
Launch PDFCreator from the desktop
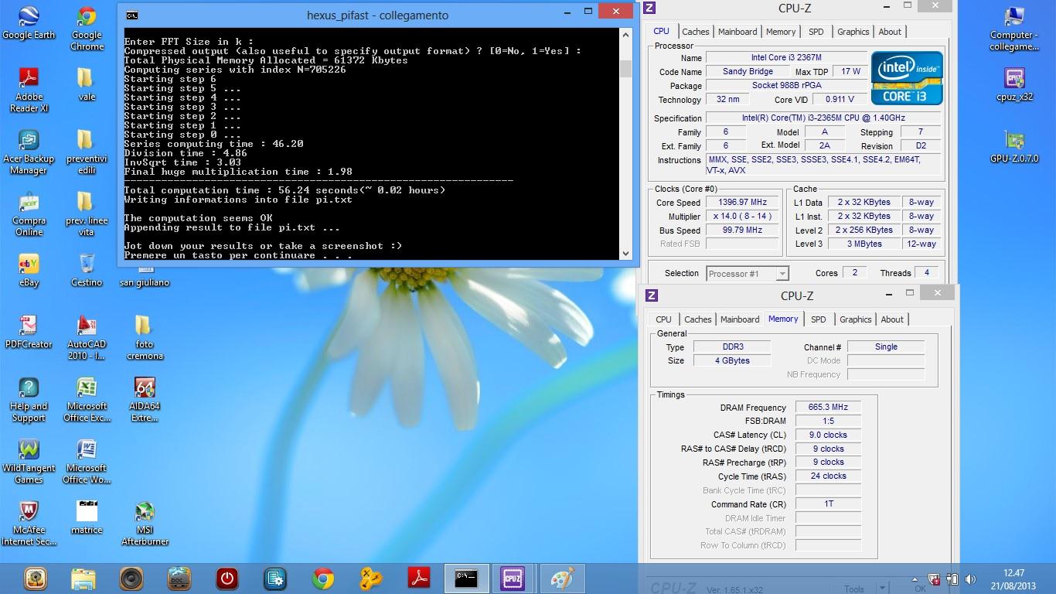[29, 332]
